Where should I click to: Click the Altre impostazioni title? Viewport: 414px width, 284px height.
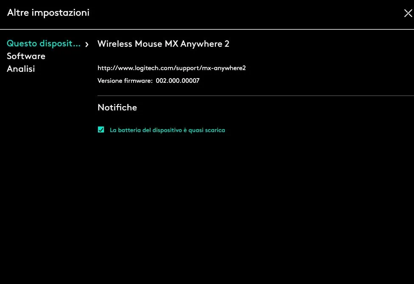pos(48,13)
